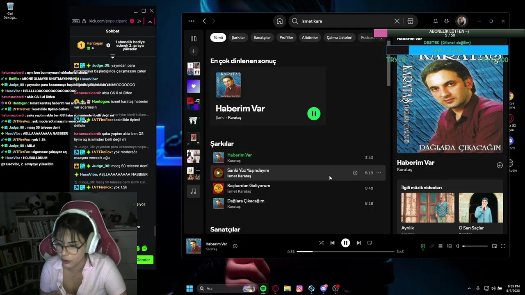
Task: Open Recycle Bin on the desktop
Action: click(x=10, y=11)
